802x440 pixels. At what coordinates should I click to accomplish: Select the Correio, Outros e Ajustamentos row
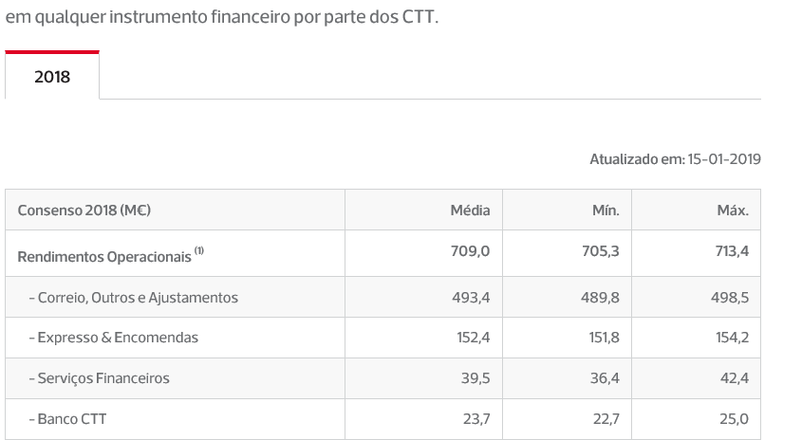point(382,297)
